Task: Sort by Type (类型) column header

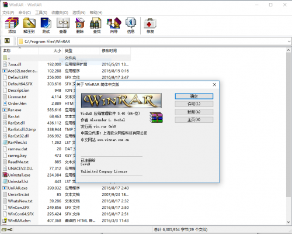Action: (81, 51)
